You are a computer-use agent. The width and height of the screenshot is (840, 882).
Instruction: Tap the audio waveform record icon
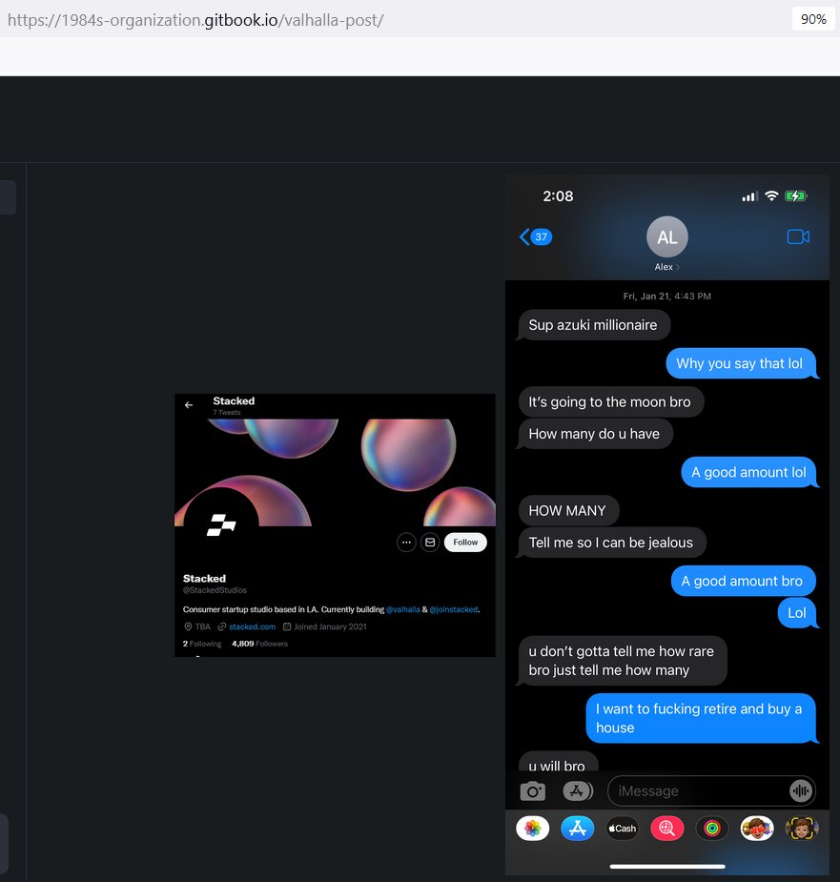pos(800,790)
